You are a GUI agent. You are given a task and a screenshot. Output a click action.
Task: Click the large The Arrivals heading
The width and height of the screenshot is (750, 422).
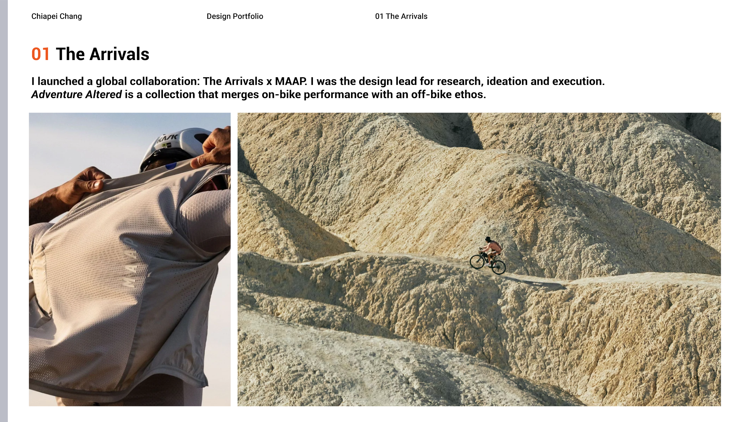(102, 54)
